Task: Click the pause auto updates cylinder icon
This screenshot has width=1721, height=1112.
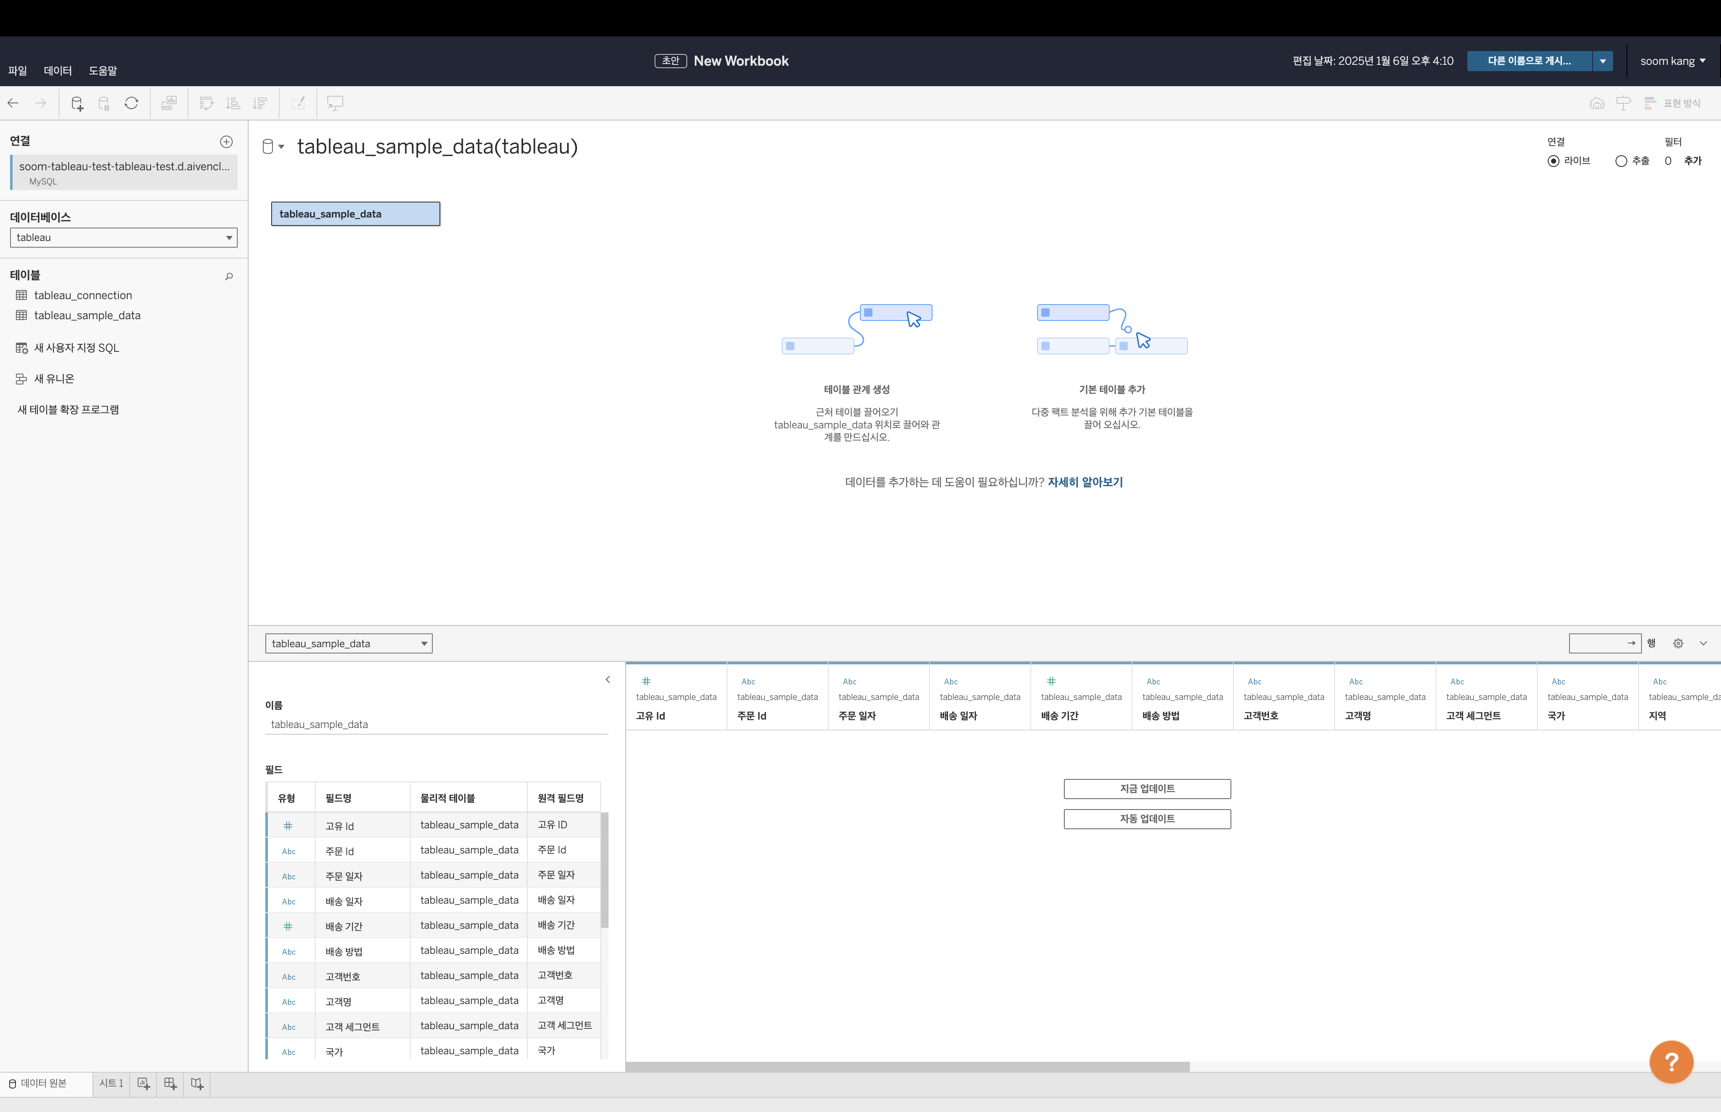Action: pyautogui.click(x=104, y=103)
